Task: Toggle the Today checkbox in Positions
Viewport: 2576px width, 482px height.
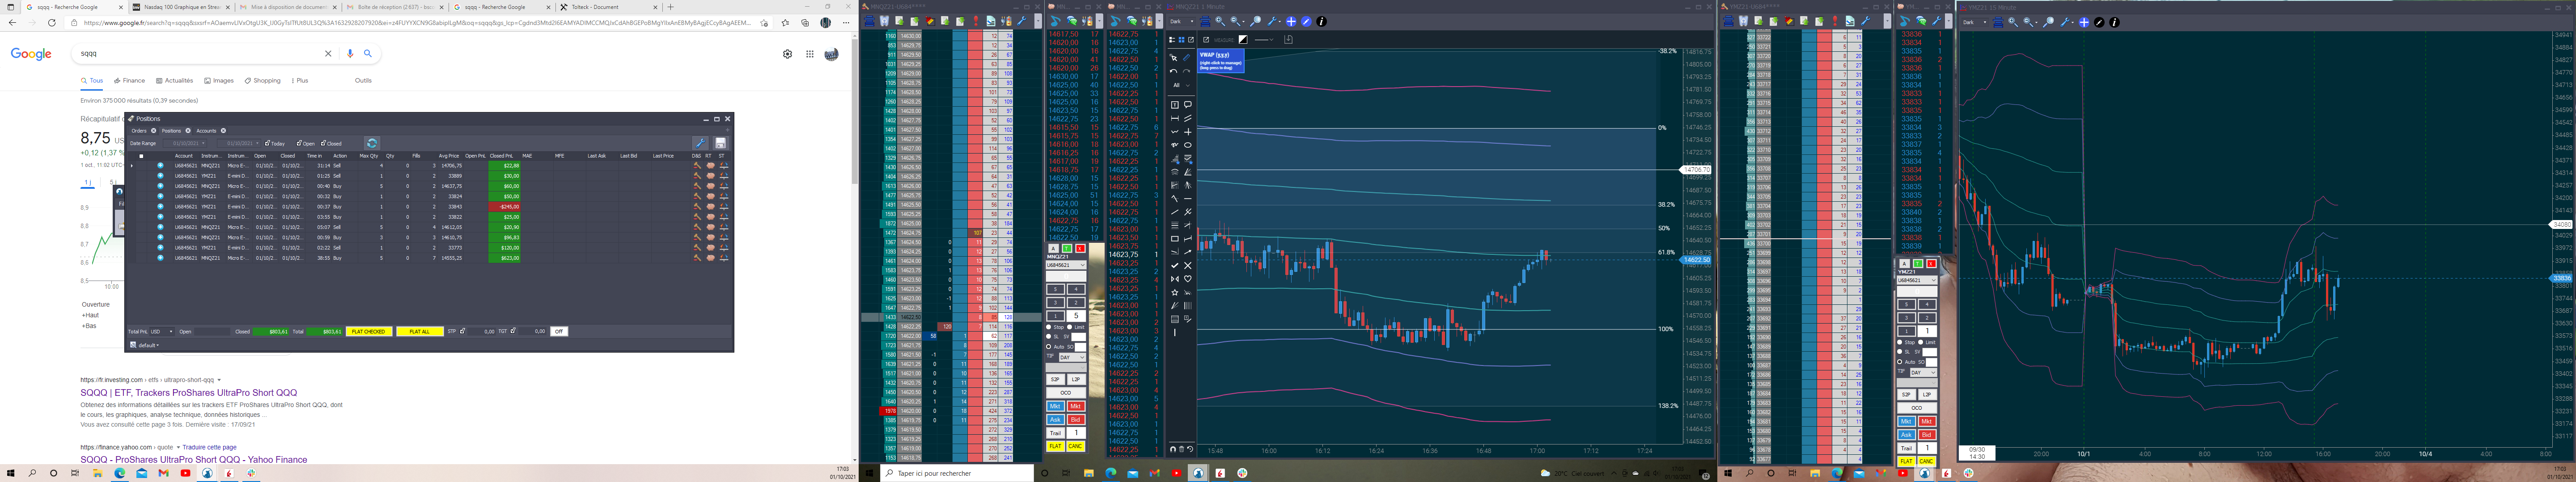Action: pos(267,144)
